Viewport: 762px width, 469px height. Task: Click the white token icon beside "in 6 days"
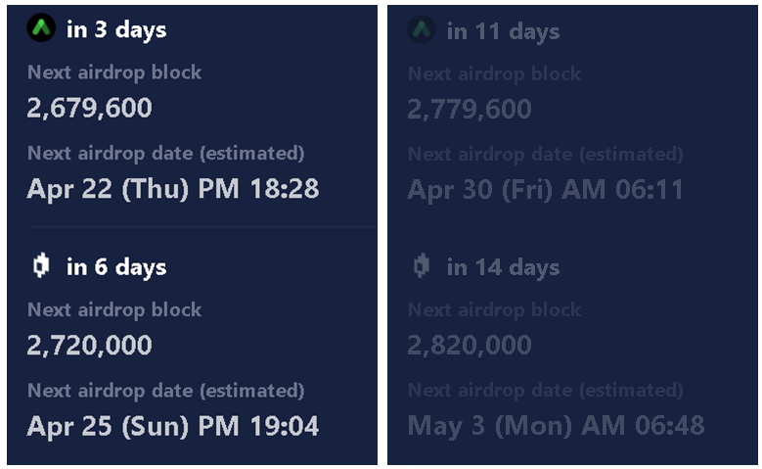(41, 266)
